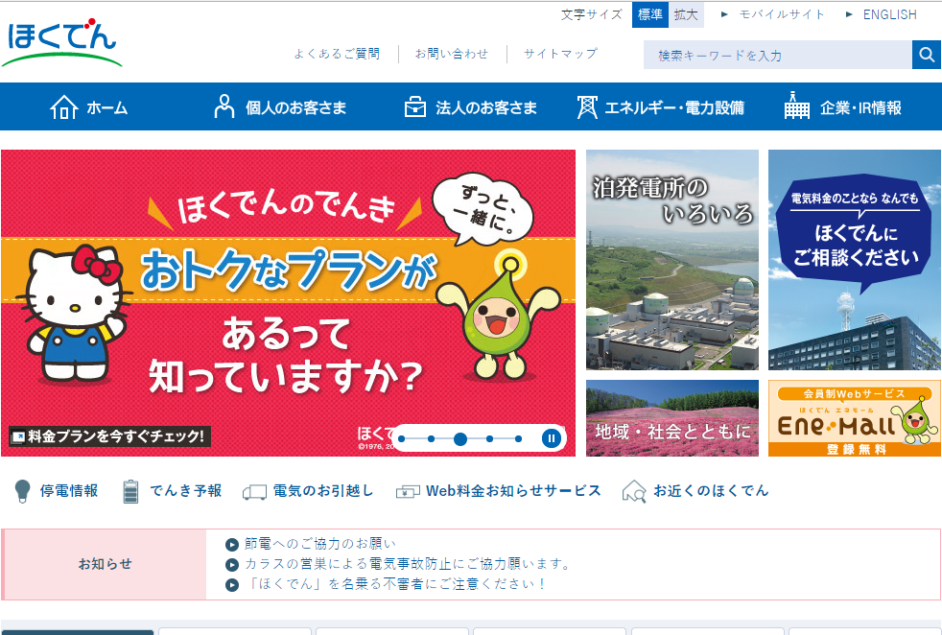This screenshot has height=635, width=942.
Task: Pause the banner slideshow
Action: (x=551, y=438)
